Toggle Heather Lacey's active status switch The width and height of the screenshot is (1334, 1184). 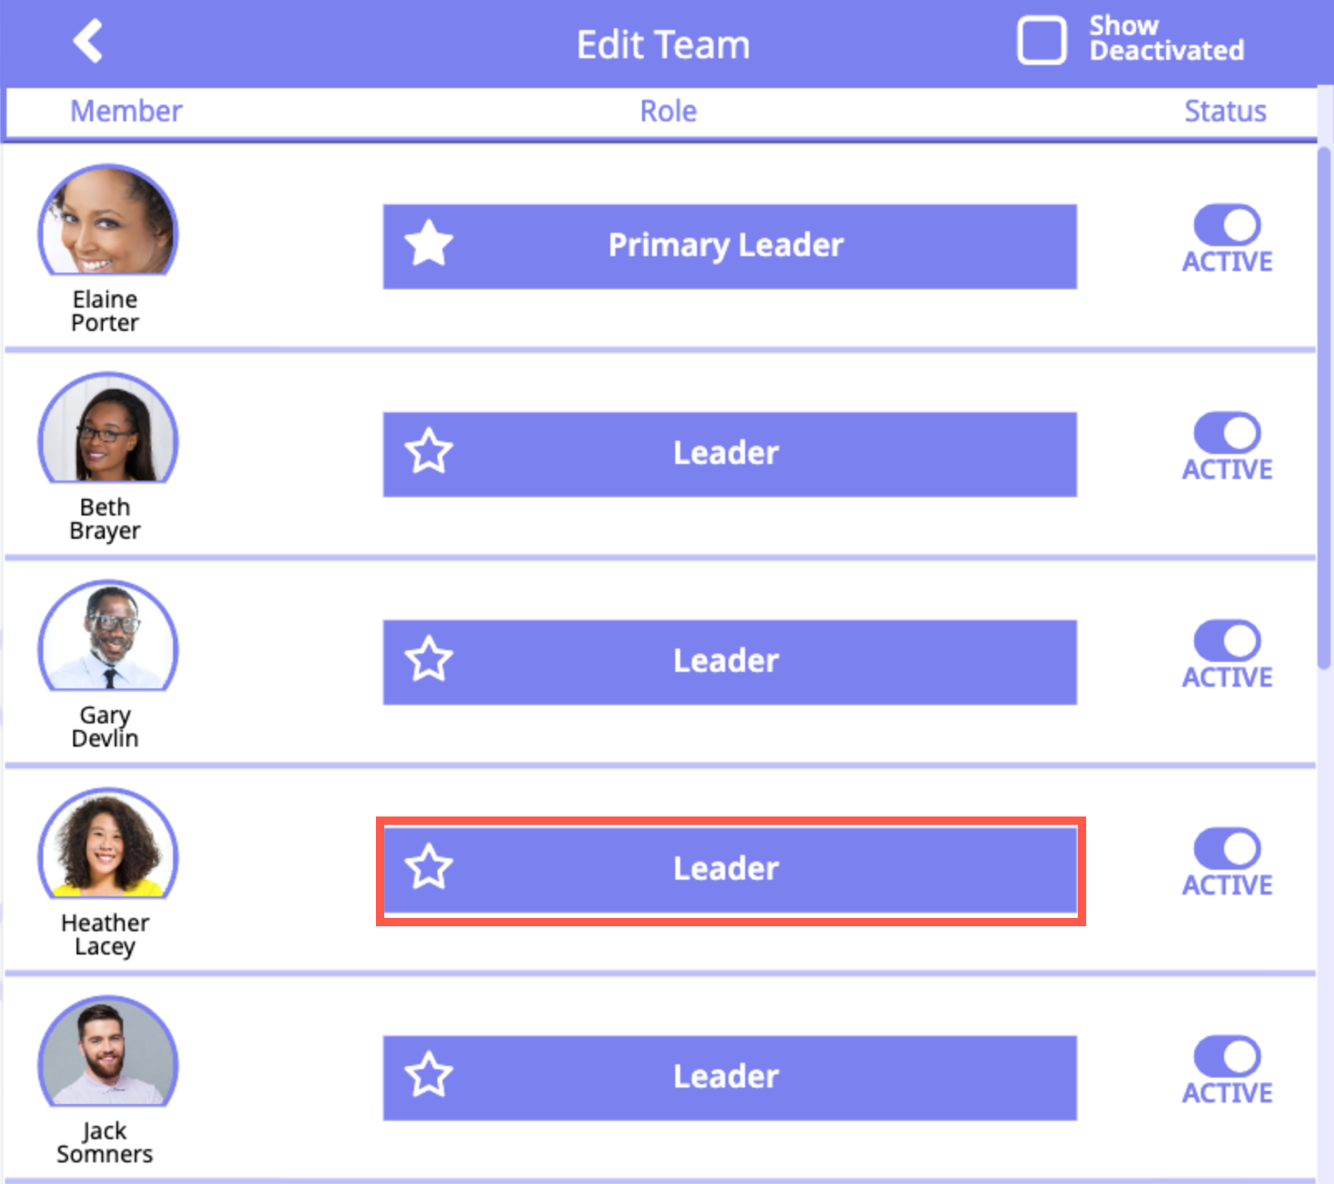tap(1227, 849)
